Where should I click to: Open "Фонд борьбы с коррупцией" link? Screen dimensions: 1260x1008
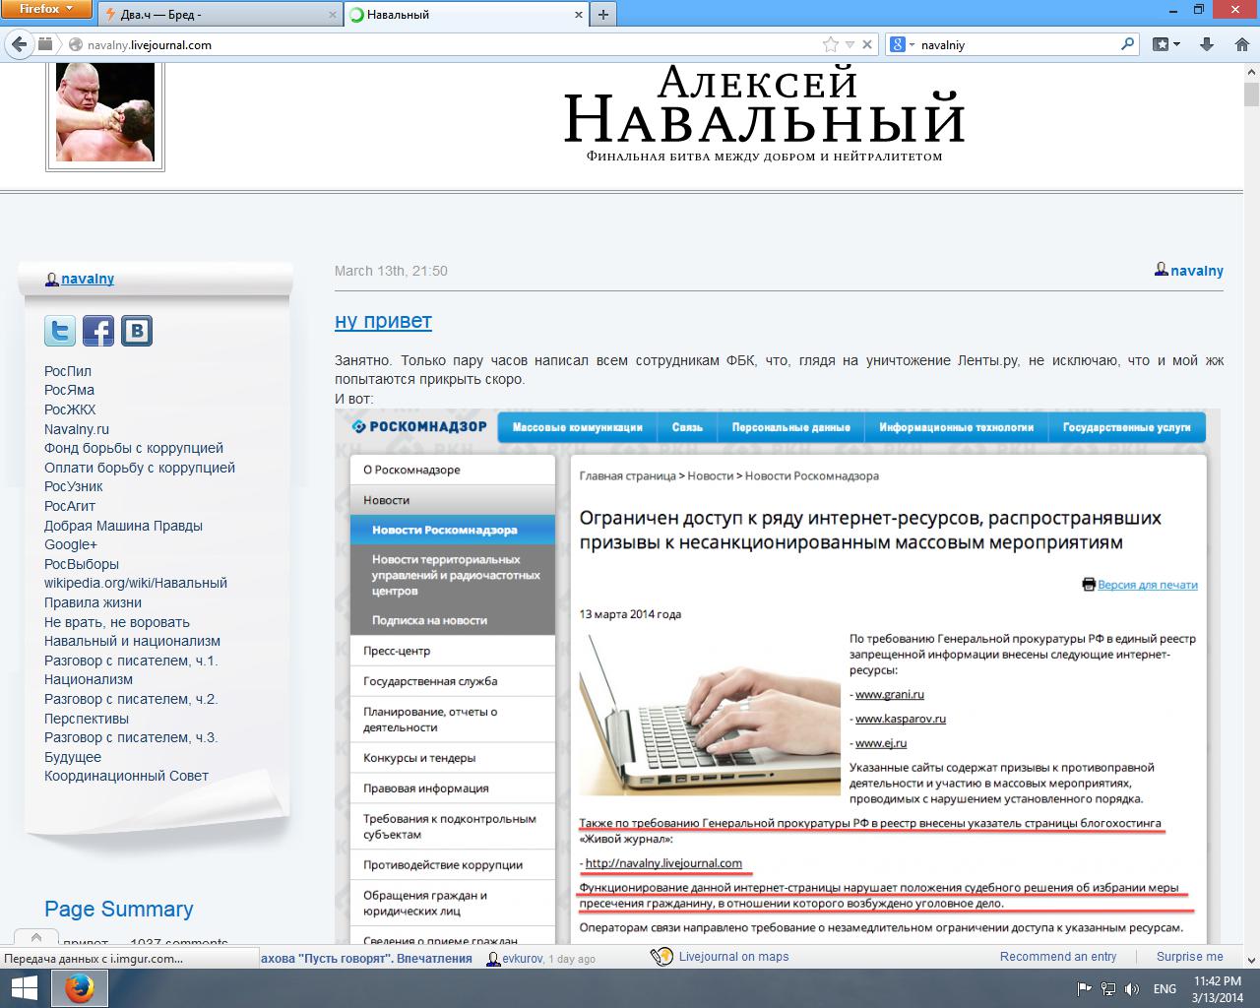tap(134, 448)
